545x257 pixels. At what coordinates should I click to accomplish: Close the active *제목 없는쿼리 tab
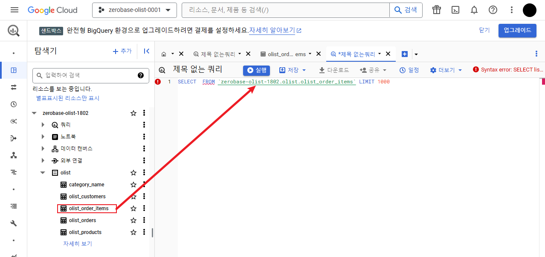coord(388,54)
